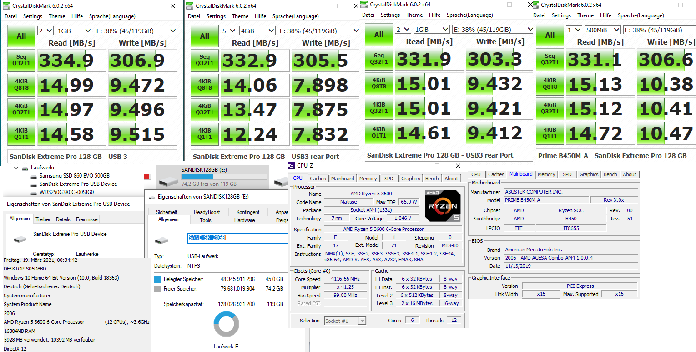Image resolution: width=696 pixels, height=352 pixels.
Task: Switch to Hardware tab in SANDISK128GB properties
Action: click(x=245, y=220)
